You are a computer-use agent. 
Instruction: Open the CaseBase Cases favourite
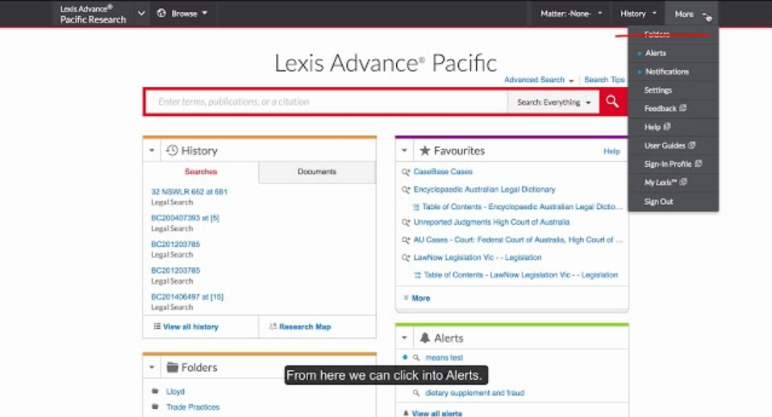coord(443,172)
